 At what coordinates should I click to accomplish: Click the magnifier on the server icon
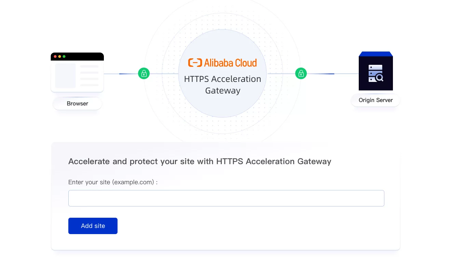(x=379, y=78)
